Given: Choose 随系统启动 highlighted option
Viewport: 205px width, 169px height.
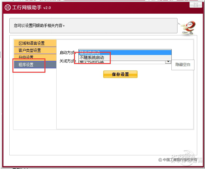Looking at the screenshot, I should click(125, 52).
